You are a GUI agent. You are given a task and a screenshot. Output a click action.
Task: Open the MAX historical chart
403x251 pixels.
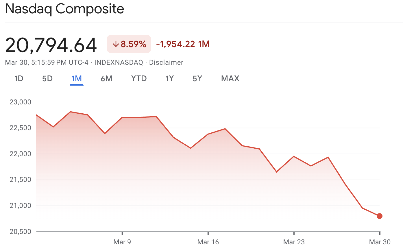[230, 78]
